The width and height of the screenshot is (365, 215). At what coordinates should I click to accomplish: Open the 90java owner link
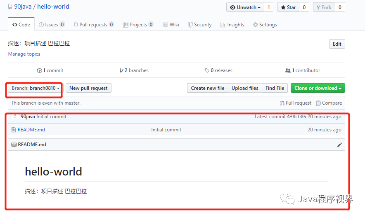(x=23, y=7)
